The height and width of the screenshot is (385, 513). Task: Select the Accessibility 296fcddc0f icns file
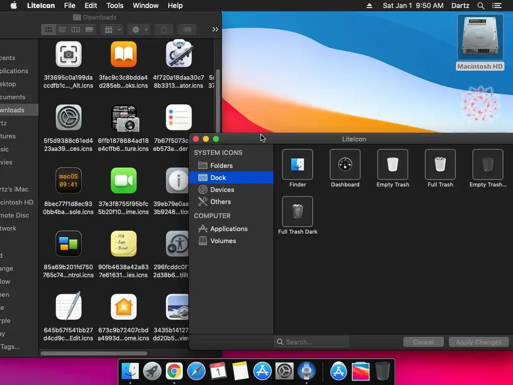pos(177,244)
